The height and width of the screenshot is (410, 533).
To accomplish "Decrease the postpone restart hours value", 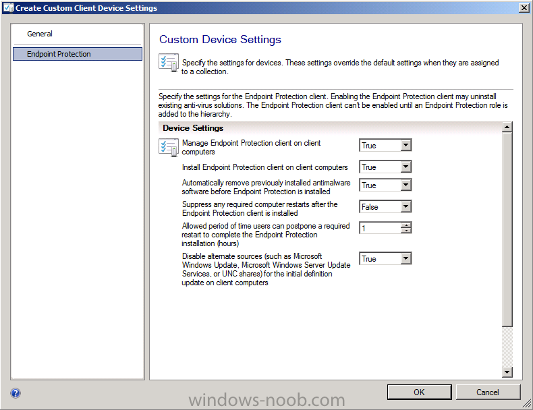I will click(x=406, y=231).
